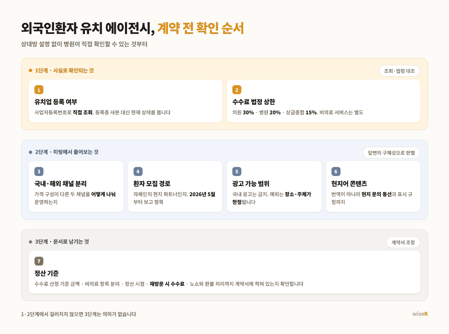
Task: Click the wiseK logo
Action: [x=420, y=314]
